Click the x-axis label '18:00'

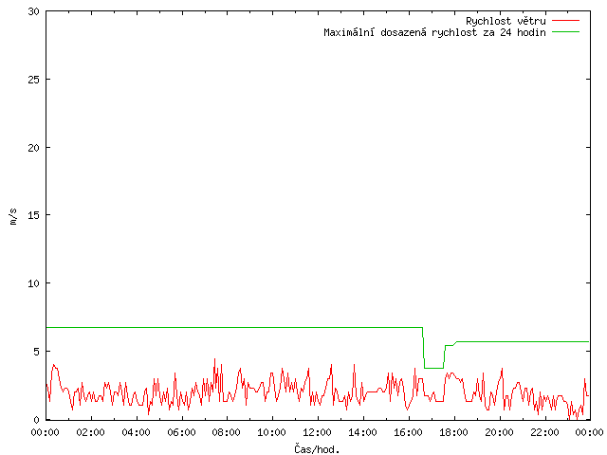pos(453,432)
